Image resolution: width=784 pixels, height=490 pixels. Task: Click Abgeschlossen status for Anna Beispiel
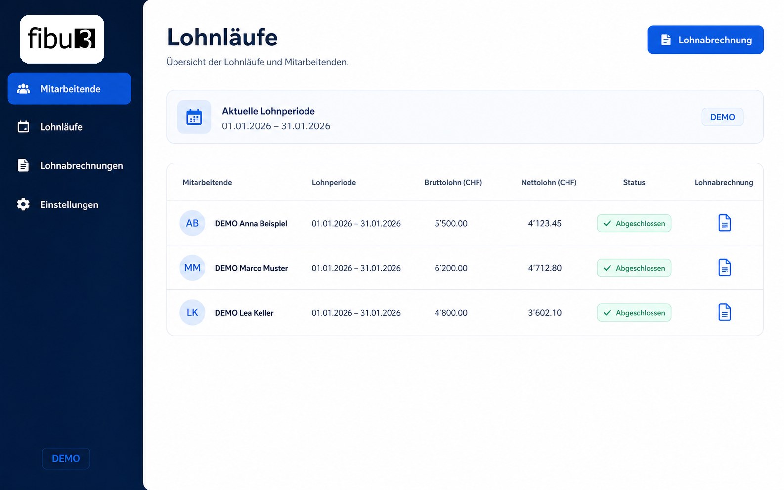click(x=634, y=223)
